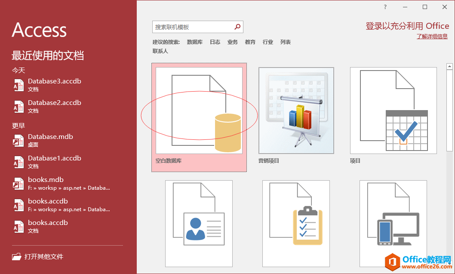
Task: Click the template list scroll up arrow
Action: 449,67
